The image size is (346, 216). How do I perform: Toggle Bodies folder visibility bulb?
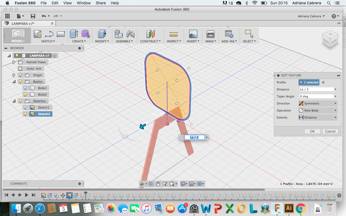20,82
